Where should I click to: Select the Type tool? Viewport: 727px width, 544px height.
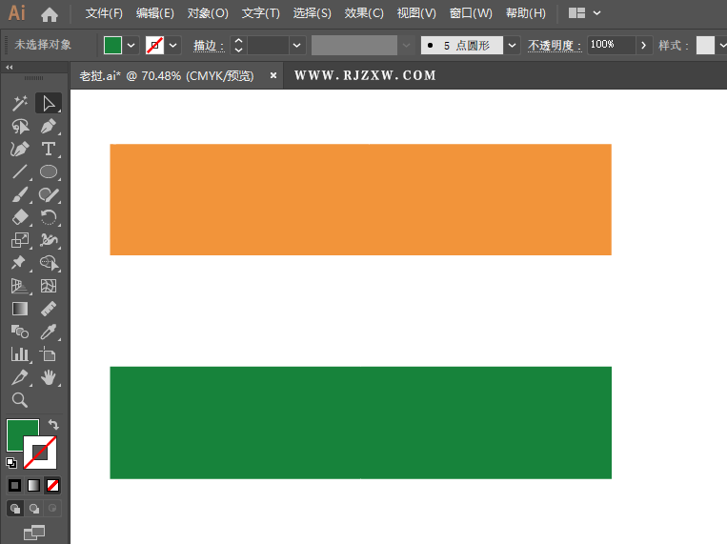tap(48, 150)
